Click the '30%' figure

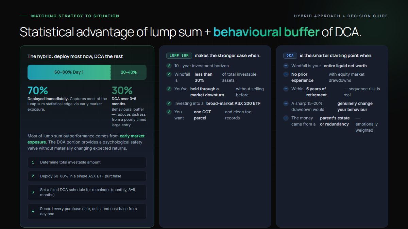pos(122,91)
